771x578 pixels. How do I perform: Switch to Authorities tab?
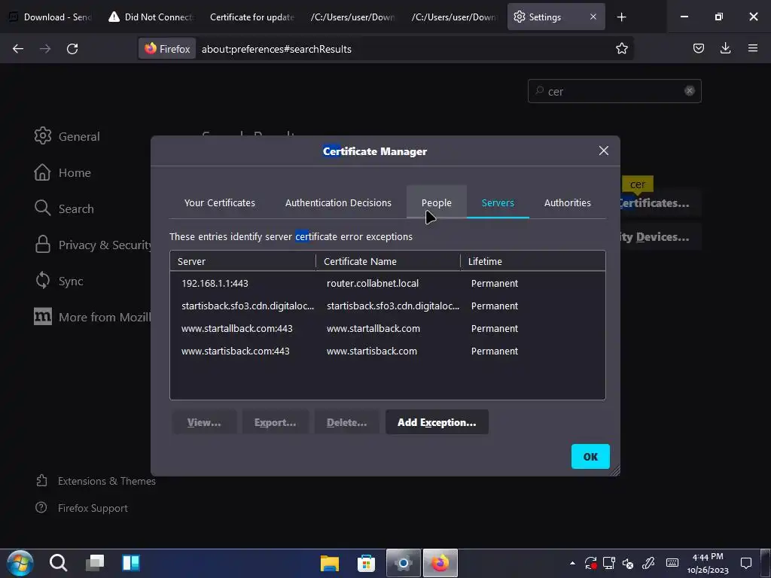568,203
